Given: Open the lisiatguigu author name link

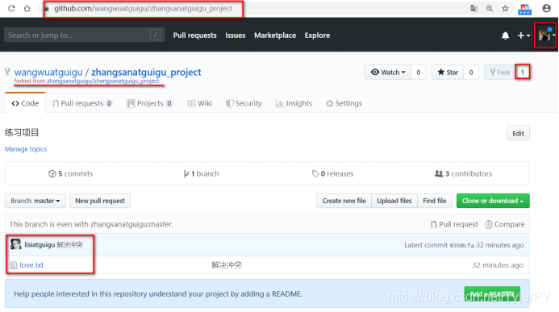Looking at the screenshot, I should tap(40, 245).
